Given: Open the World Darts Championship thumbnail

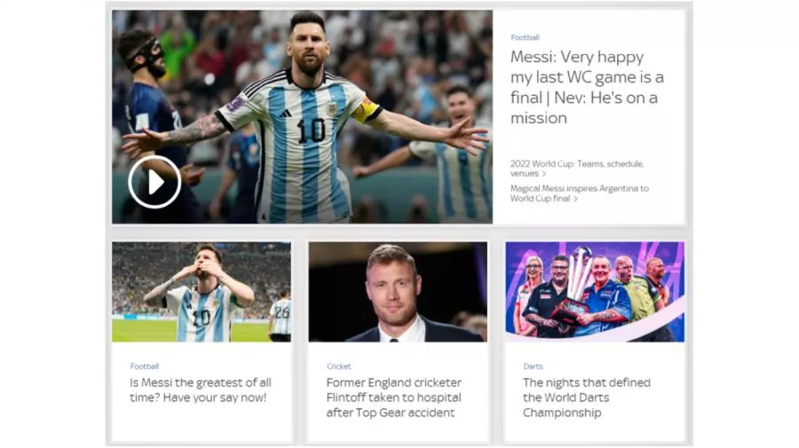Looking at the screenshot, I should pyautogui.click(x=595, y=292).
